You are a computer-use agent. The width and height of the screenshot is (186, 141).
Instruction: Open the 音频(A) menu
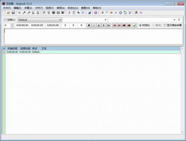(61, 8)
